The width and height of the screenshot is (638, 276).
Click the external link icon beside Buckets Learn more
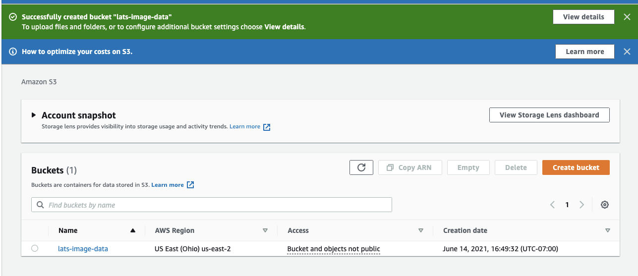190,185
